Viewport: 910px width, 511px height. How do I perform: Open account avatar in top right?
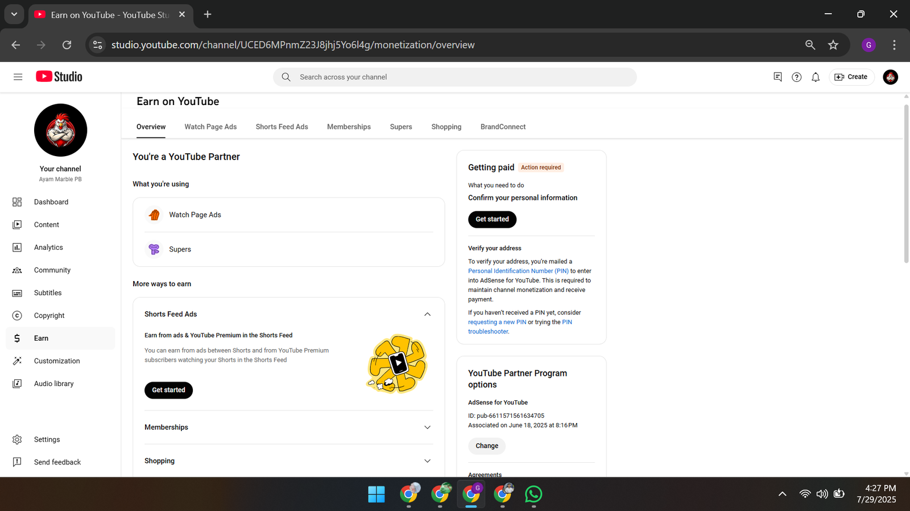pos(891,77)
